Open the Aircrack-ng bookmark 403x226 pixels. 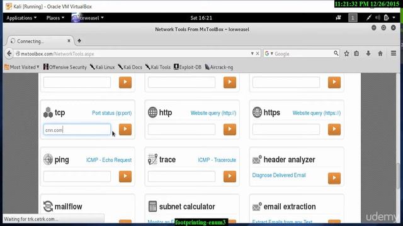219,67
